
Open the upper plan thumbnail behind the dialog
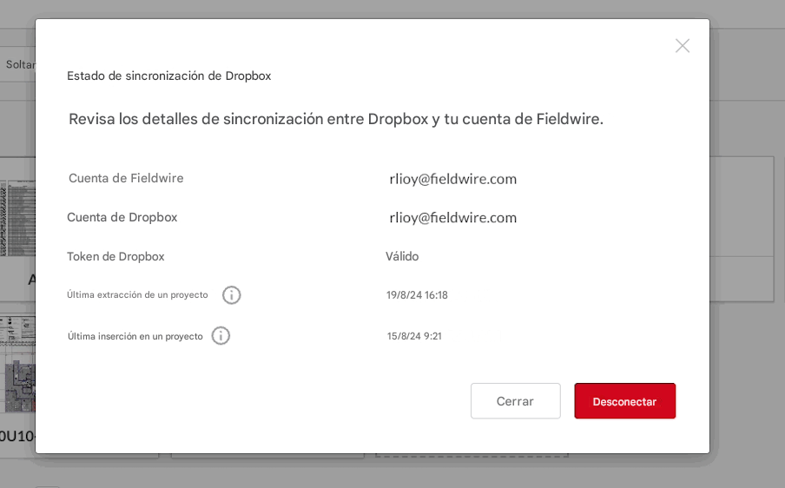coord(17,217)
